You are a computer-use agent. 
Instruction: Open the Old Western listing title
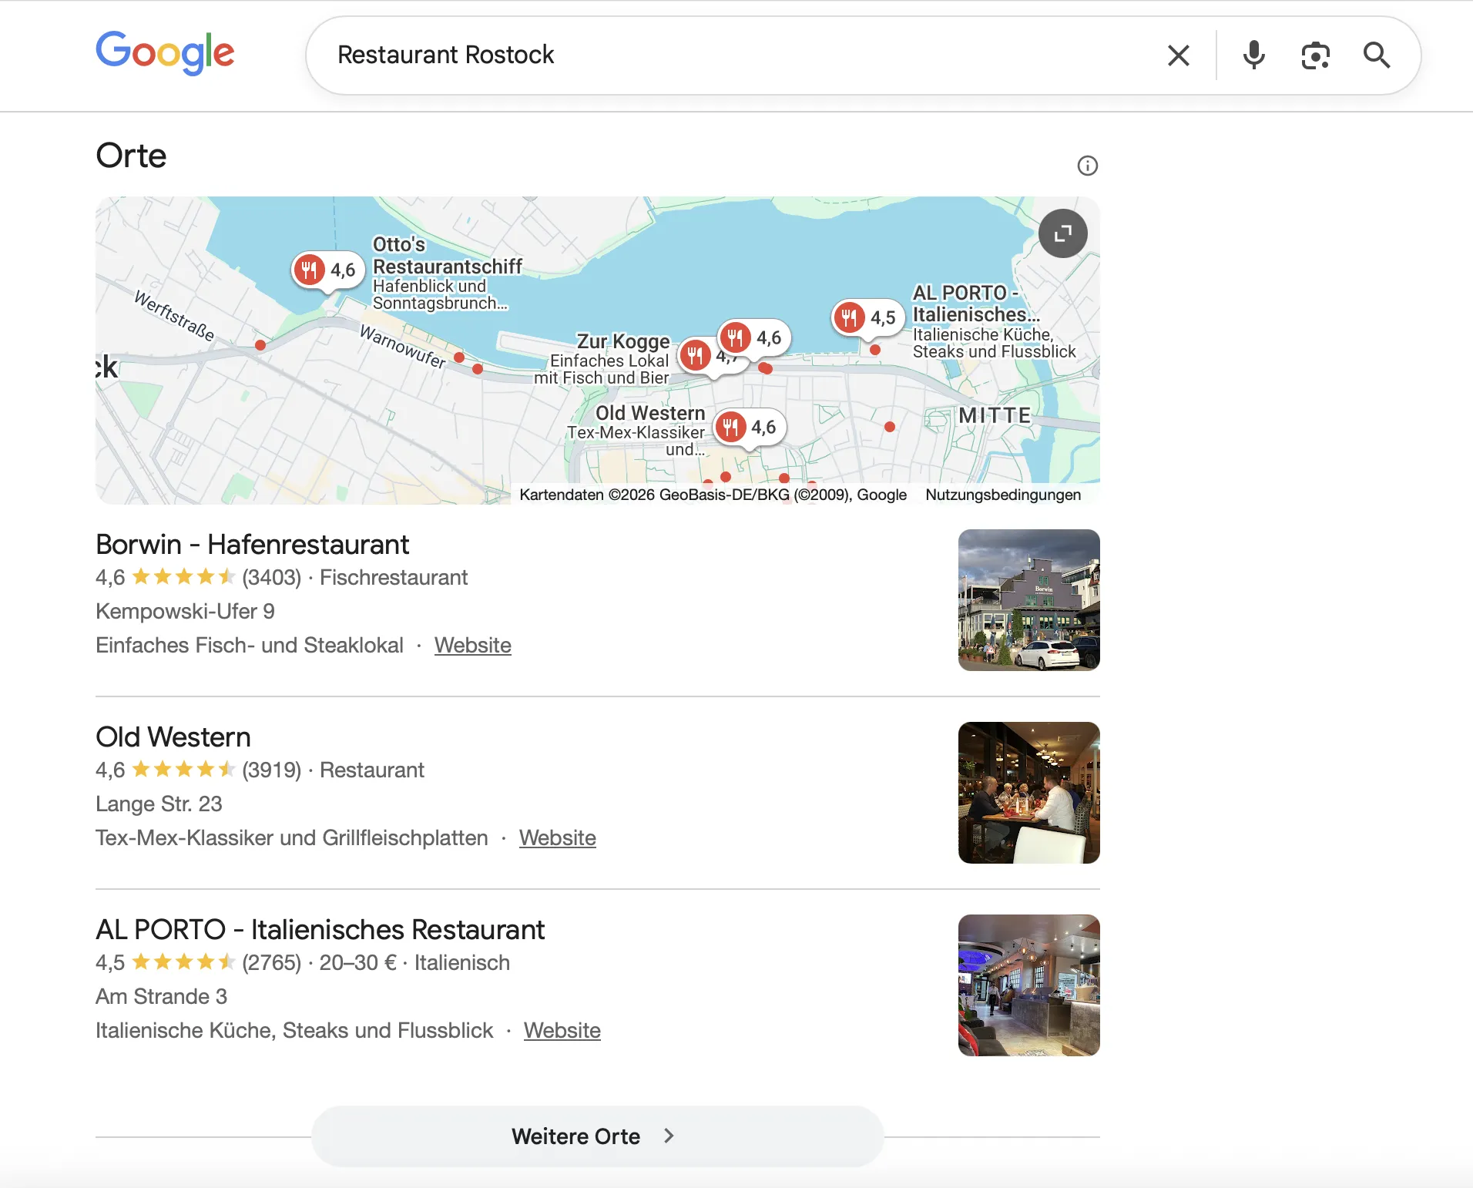coord(173,737)
